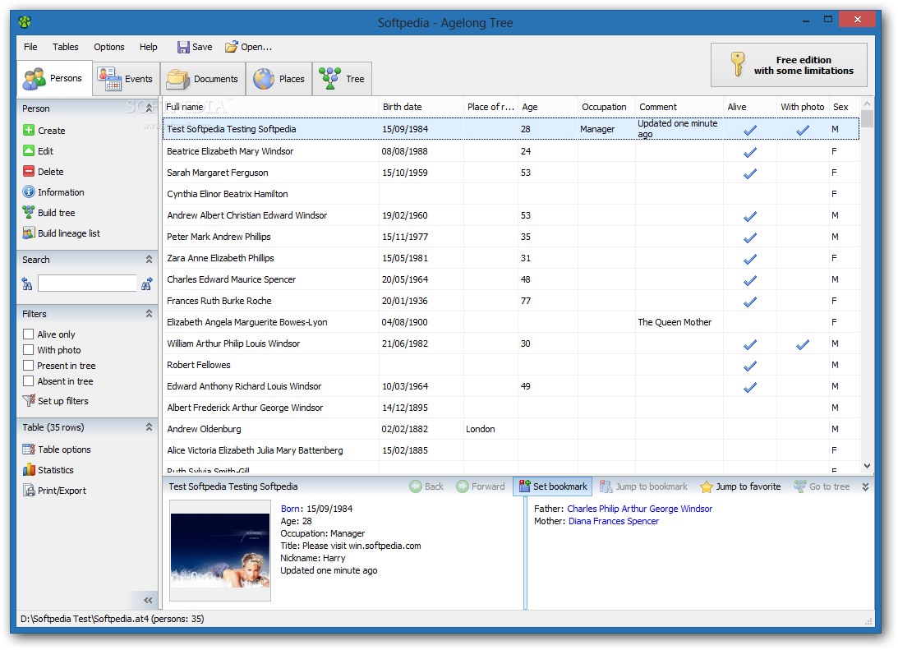Click the Create person icon

(29, 130)
